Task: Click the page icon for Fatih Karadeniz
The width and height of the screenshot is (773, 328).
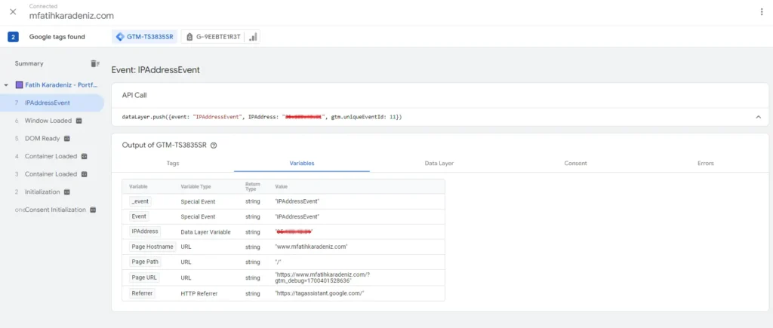Action: tap(19, 85)
